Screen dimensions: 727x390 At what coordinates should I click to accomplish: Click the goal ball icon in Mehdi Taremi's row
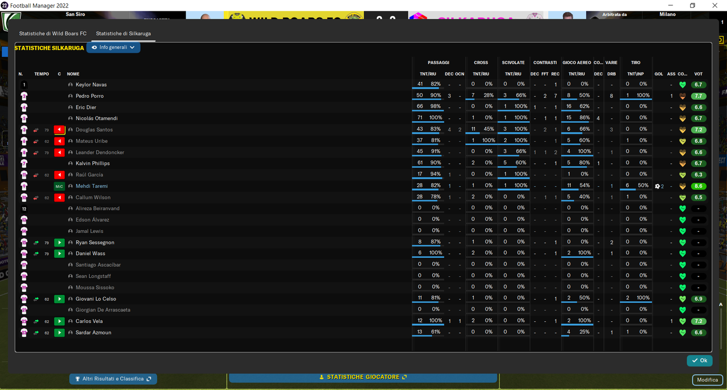[657, 186]
